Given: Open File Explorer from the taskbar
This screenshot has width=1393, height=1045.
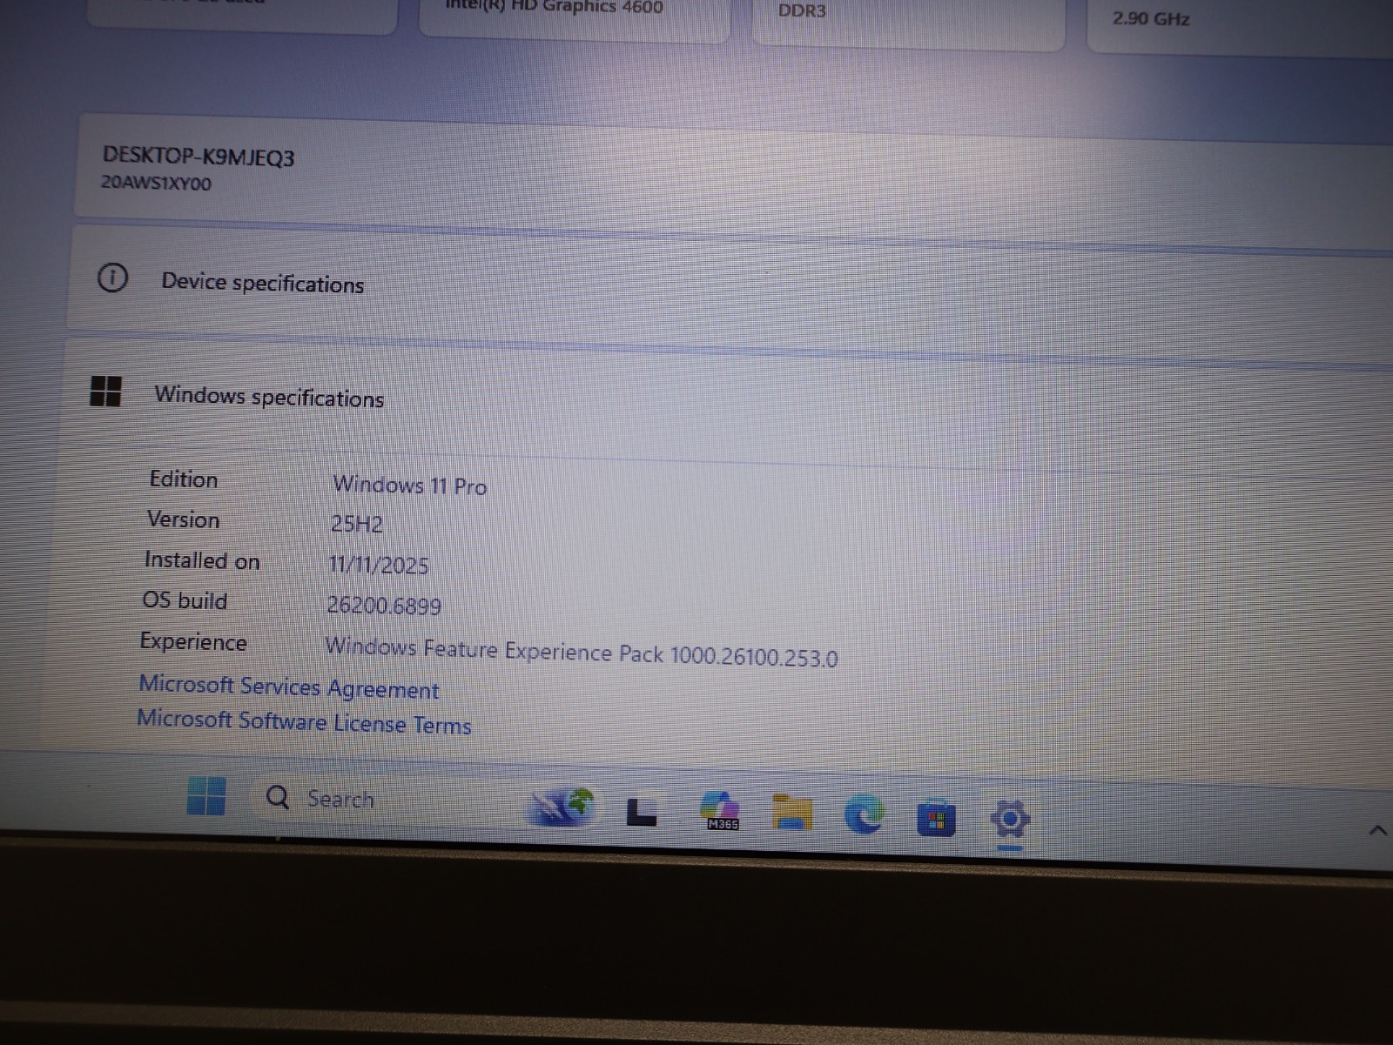Looking at the screenshot, I should 793,812.
